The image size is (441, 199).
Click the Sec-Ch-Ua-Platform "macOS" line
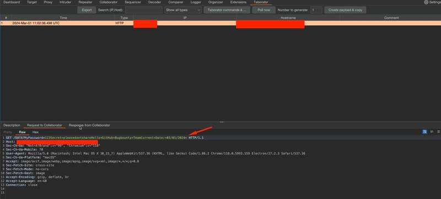coord(31,158)
